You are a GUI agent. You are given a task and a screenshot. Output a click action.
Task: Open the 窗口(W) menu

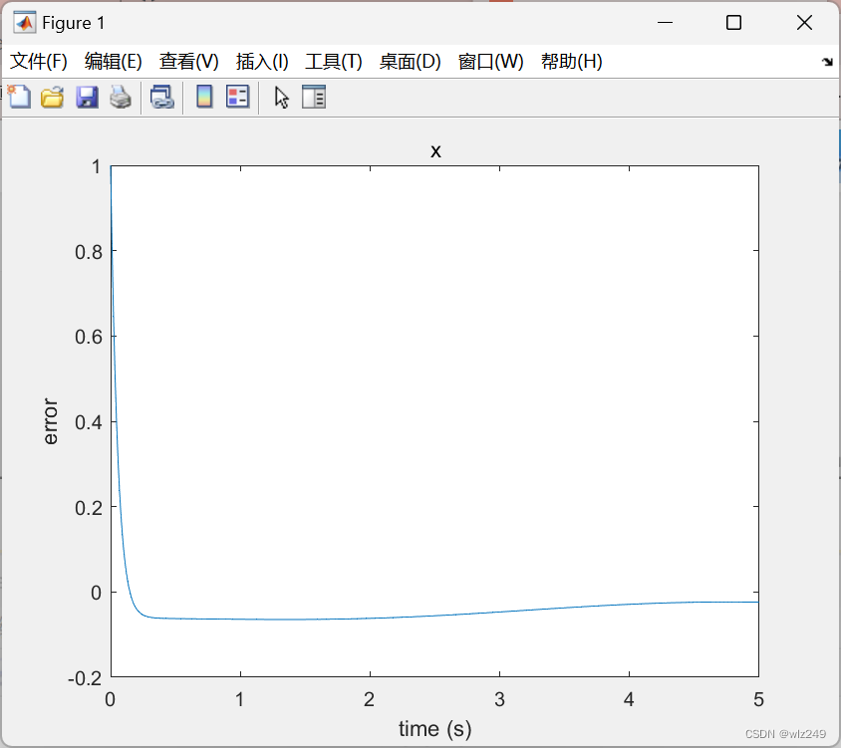(x=491, y=61)
